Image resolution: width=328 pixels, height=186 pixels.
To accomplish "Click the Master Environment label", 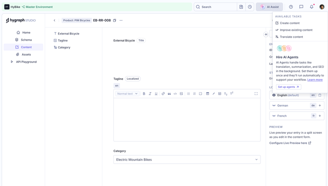I will 39,7.
